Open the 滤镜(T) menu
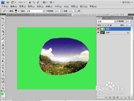 (x=49, y=6)
